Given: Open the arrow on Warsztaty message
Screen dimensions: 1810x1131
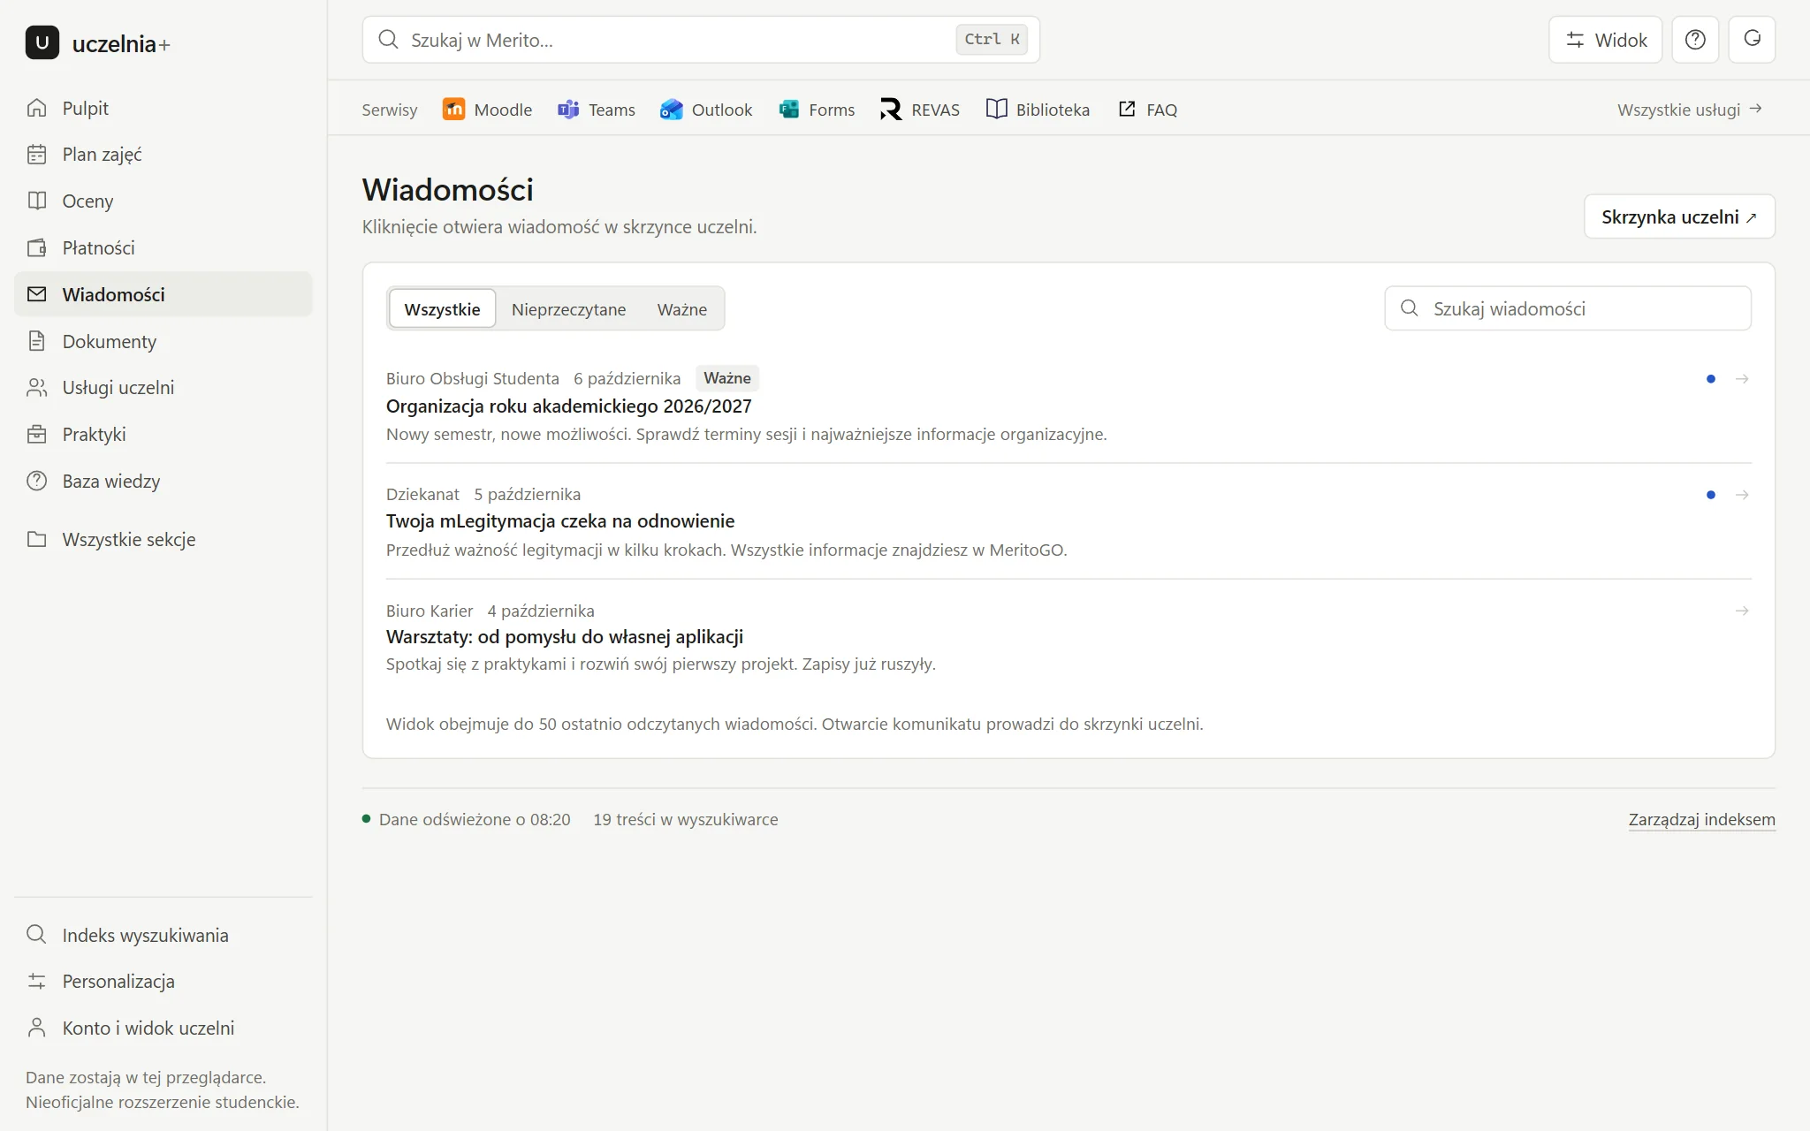Looking at the screenshot, I should (x=1742, y=611).
